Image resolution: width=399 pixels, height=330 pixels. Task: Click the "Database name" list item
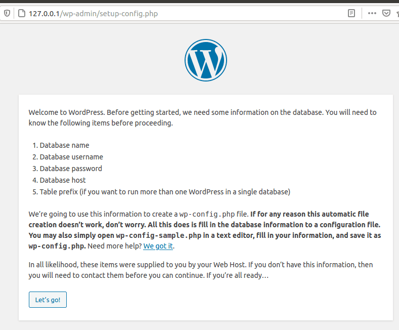tap(64, 145)
